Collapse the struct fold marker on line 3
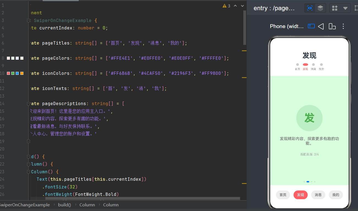 click(28, 20)
